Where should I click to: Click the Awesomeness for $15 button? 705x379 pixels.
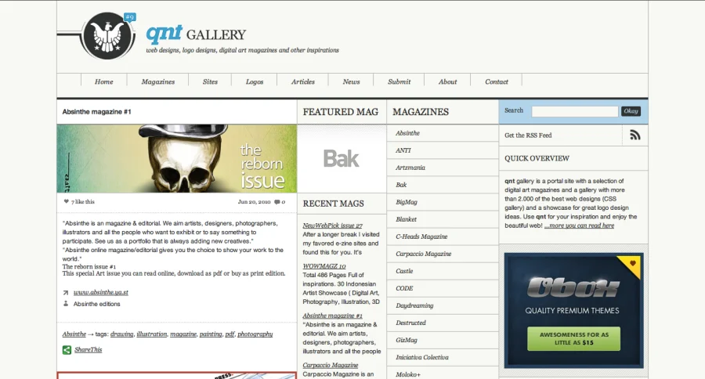(x=573, y=338)
